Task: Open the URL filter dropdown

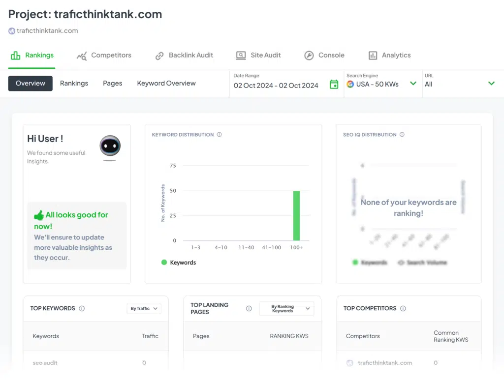Action: click(491, 84)
